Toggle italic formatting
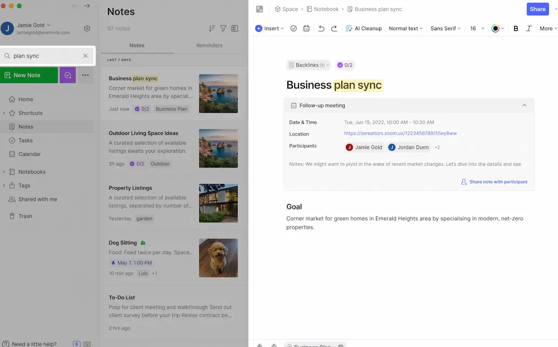Image resolution: width=558 pixels, height=347 pixels. click(529, 29)
